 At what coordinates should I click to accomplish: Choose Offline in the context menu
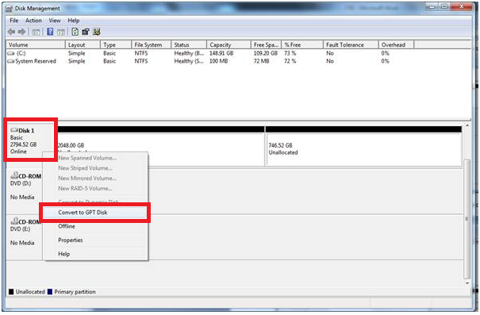95,226
